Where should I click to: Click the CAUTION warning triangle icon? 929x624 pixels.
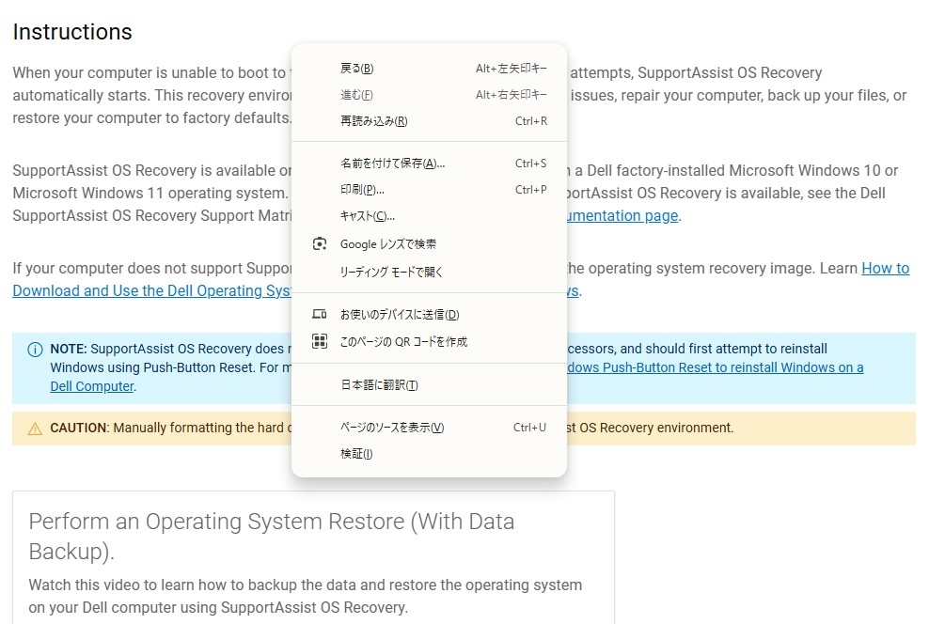(35, 429)
